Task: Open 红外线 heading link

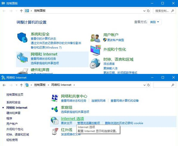Action: tap(67, 130)
